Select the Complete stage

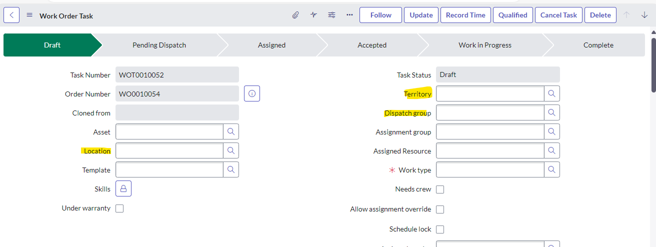click(x=598, y=45)
